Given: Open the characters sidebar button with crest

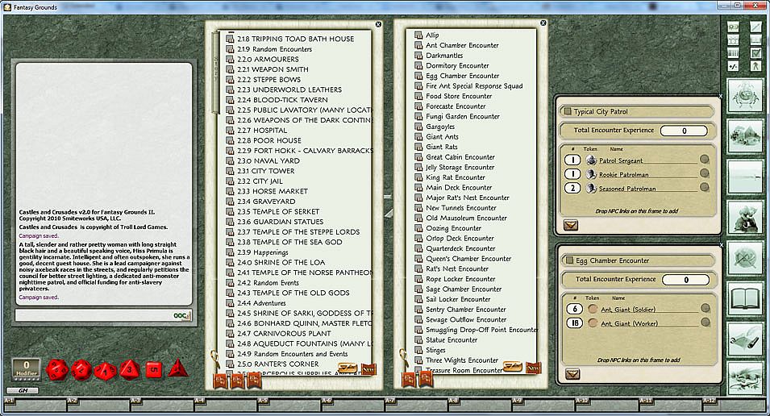Looking at the screenshot, I should coord(747,96).
